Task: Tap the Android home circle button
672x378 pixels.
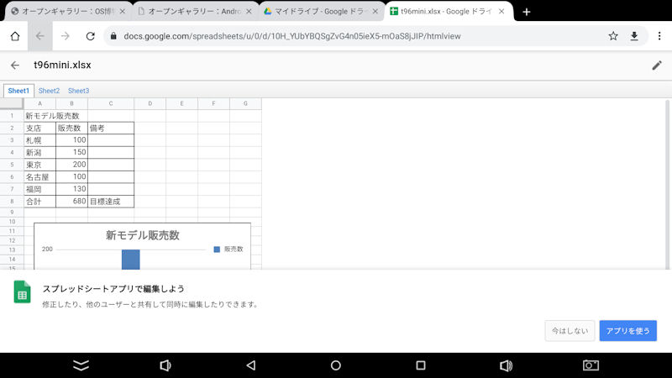Action: pyautogui.click(x=336, y=365)
